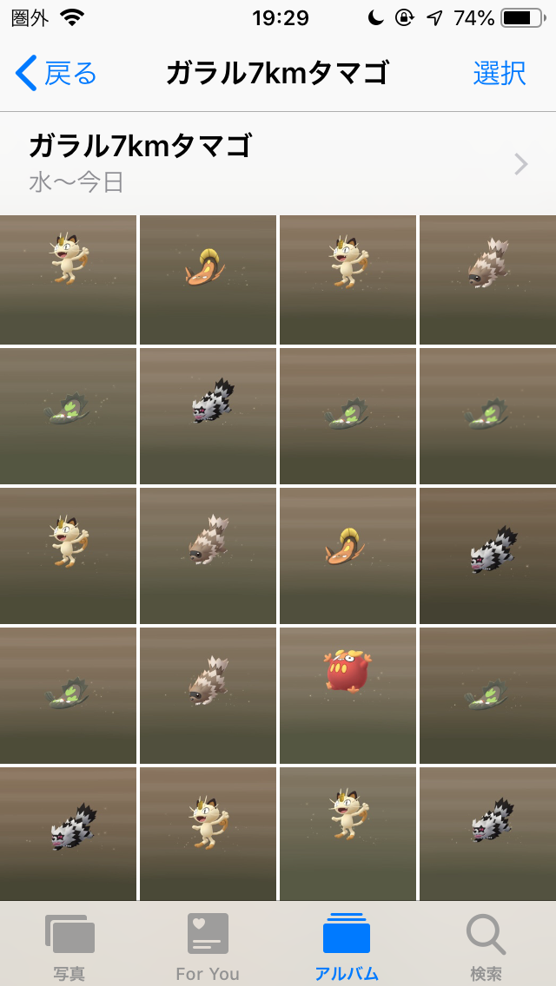Expand the album details chevron
This screenshot has height=986, width=556.
[x=520, y=164]
